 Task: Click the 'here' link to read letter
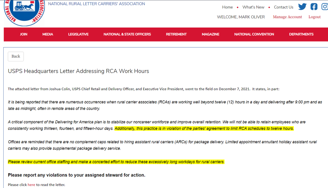point(31,185)
